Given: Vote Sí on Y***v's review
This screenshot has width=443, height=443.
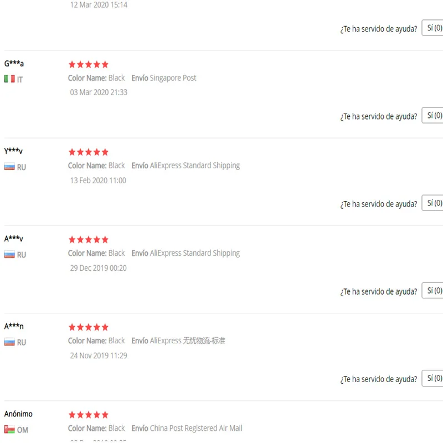Looking at the screenshot, I should click(x=434, y=203).
